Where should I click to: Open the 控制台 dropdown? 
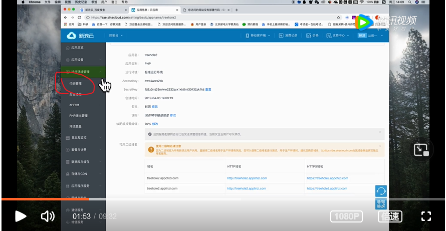[116, 36]
